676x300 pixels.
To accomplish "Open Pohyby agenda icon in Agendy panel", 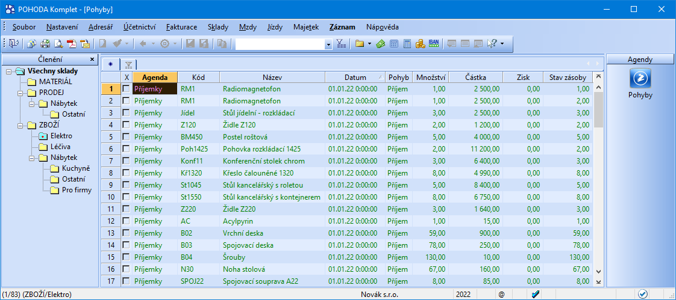I will 640,79.
